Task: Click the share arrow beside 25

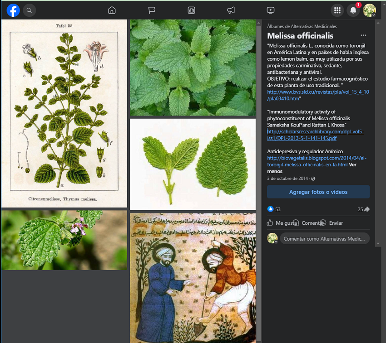Action: click(x=367, y=209)
